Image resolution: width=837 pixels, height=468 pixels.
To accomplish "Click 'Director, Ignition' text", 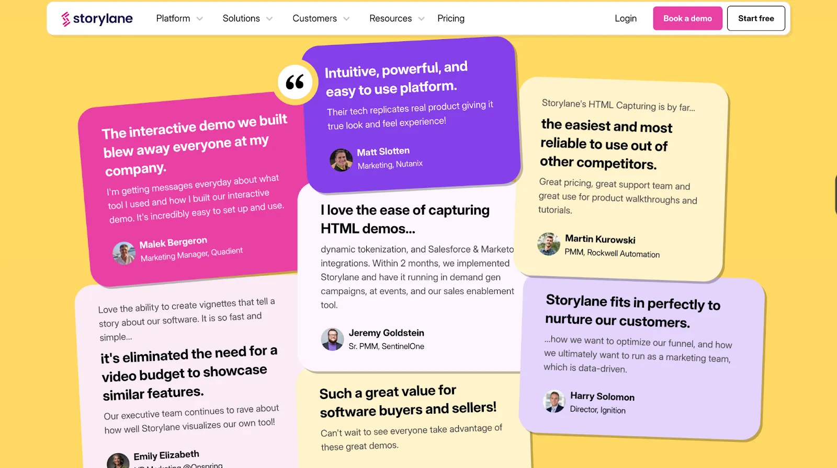I will point(597,410).
